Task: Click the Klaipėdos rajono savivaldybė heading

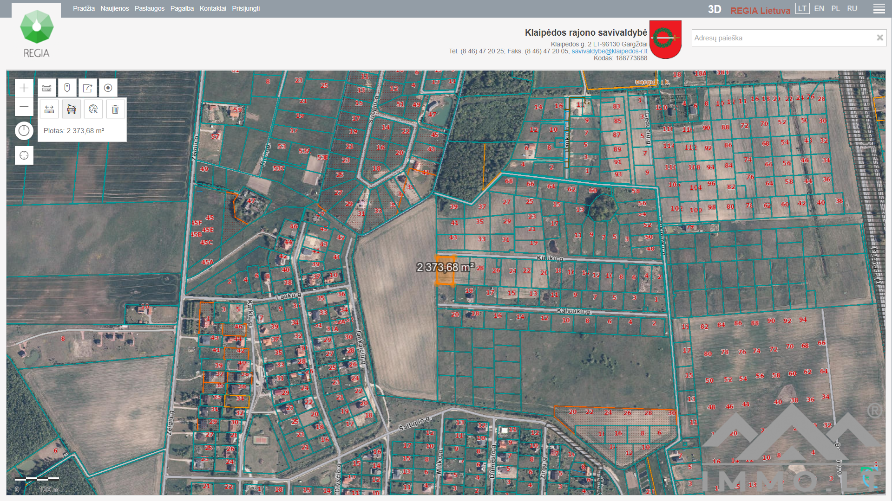Action: coord(586,32)
